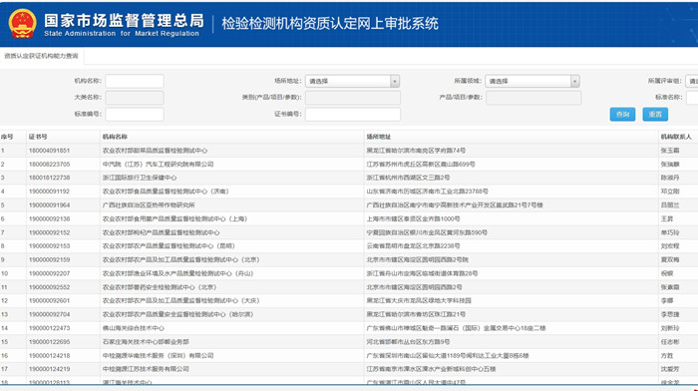Click the address ending in 体育路28号
The height and width of the screenshot is (391, 698).
pos(422,273)
